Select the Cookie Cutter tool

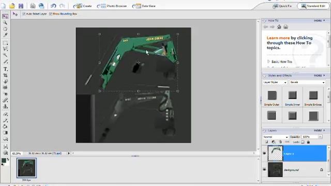(5, 82)
